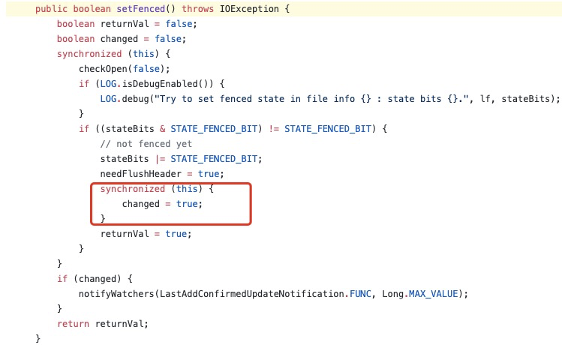562x345 pixels.
Task: Click LastAddConfirmedUpdateNotification class reference
Action: tap(252, 294)
